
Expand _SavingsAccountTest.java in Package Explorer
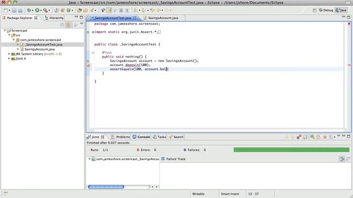[x=18, y=45]
